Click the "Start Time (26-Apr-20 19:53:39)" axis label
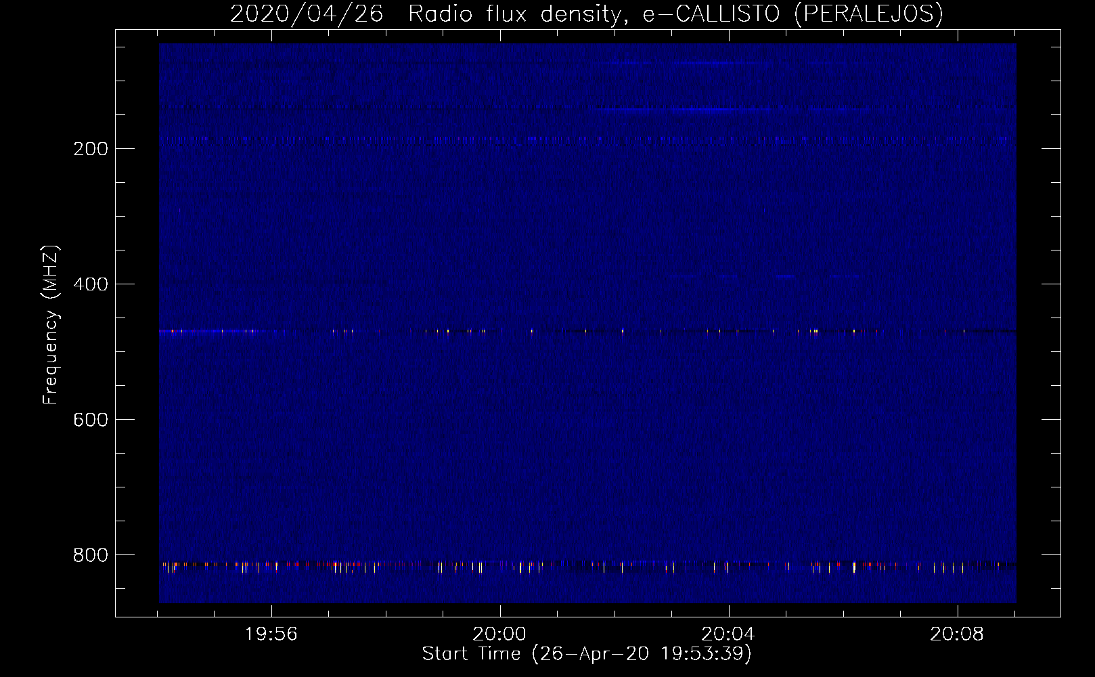Screen dimensions: 1095x677 tap(587, 654)
